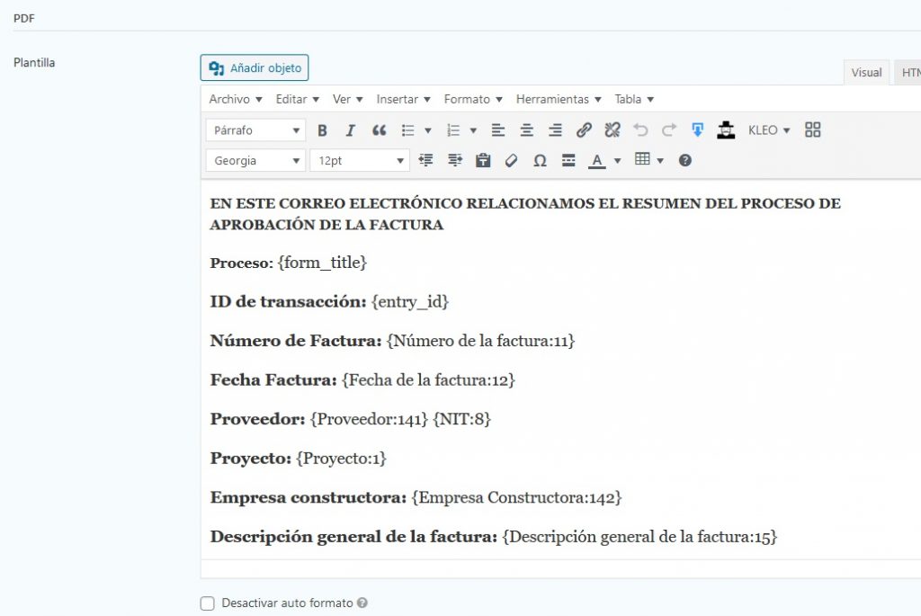Viewport: 921px width, 616px height.
Task: Click the paste as text clipboard icon
Action: point(483,161)
